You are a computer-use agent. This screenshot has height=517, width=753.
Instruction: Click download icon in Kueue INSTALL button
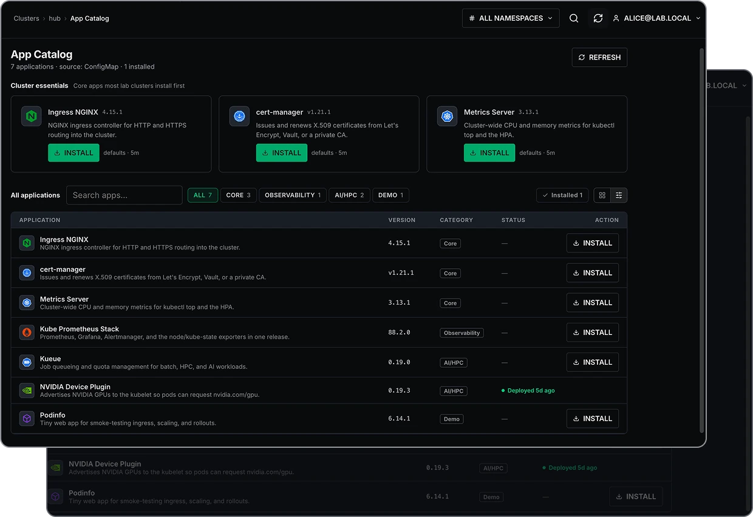click(576, 362)
